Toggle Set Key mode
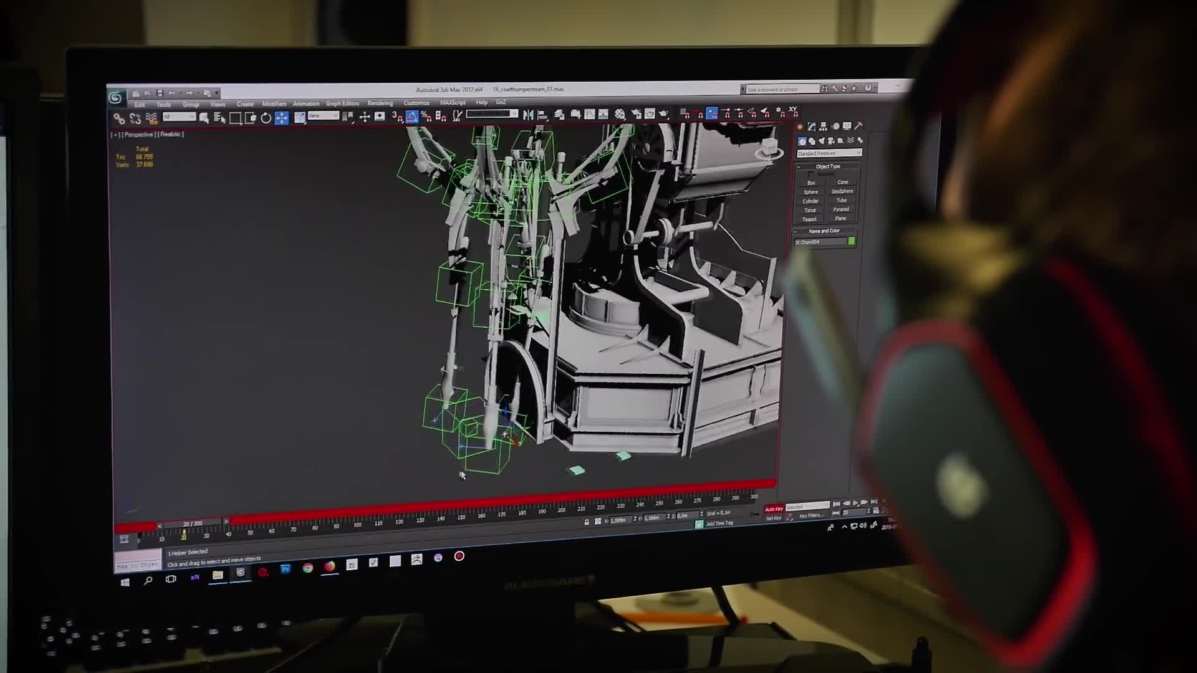The height and width of the screenshot is (673, 1197). (x=774, y=518)
